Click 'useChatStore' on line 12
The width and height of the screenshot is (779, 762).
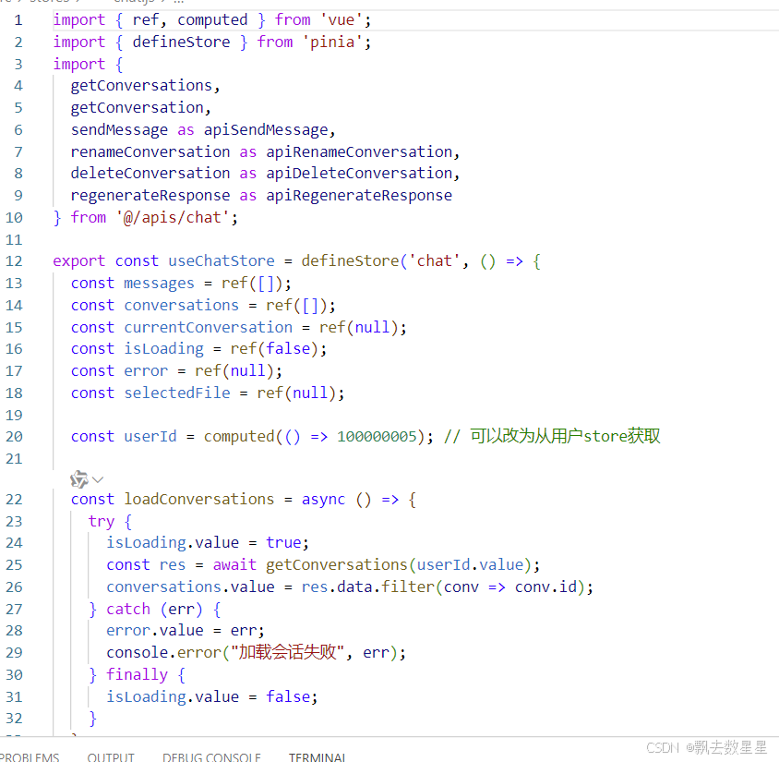[222, 261]
